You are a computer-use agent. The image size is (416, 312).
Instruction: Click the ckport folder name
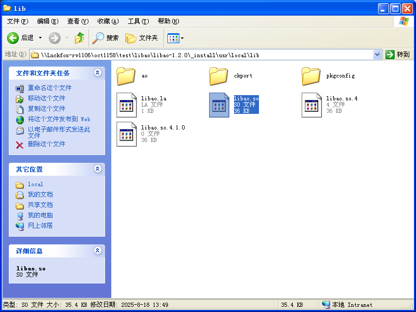tap(243, 75)
